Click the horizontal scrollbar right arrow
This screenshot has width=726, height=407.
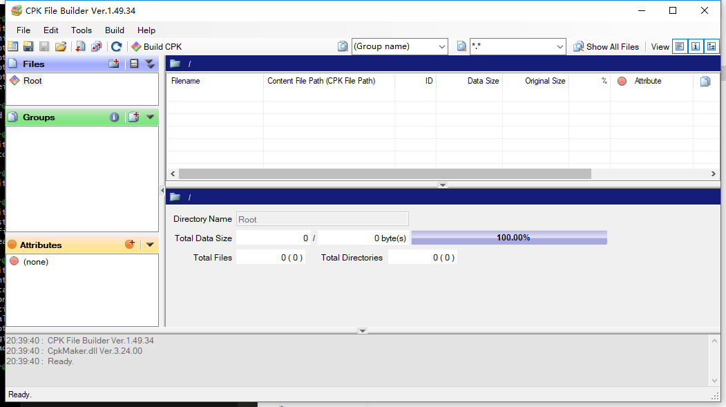pyautogui.click(x=713, y=173)
